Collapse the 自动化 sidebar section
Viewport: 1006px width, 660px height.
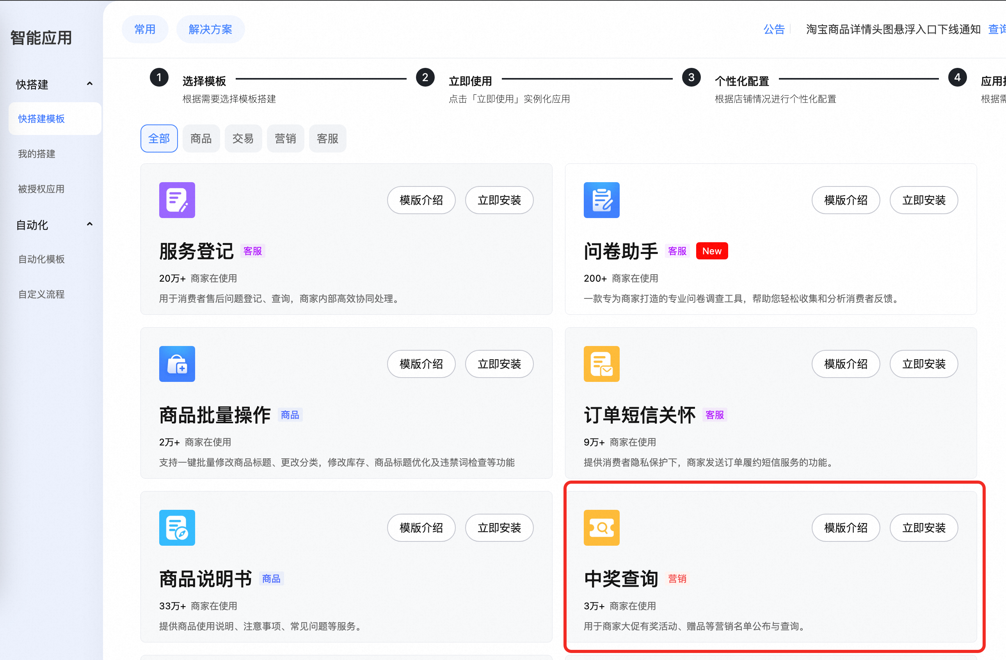click(x=90, y=224)
